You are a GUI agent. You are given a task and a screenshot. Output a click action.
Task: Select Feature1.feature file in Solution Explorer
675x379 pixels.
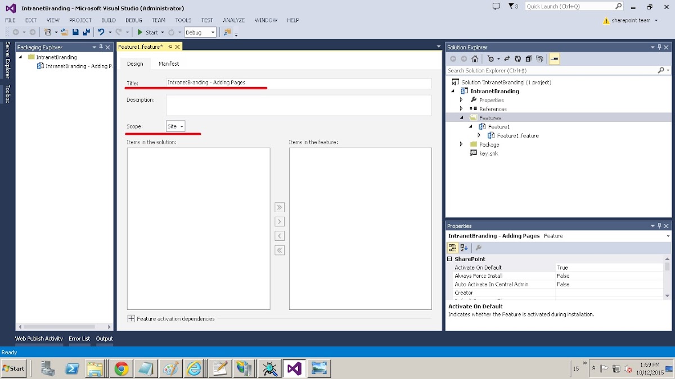[x=517, y=136]
